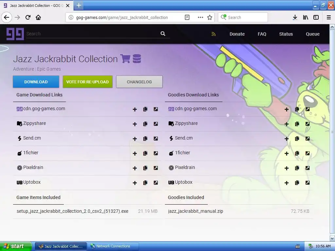Copy goodies Pixeldrain links
Screen dimensions: 335x251
(x=297, y=168)
